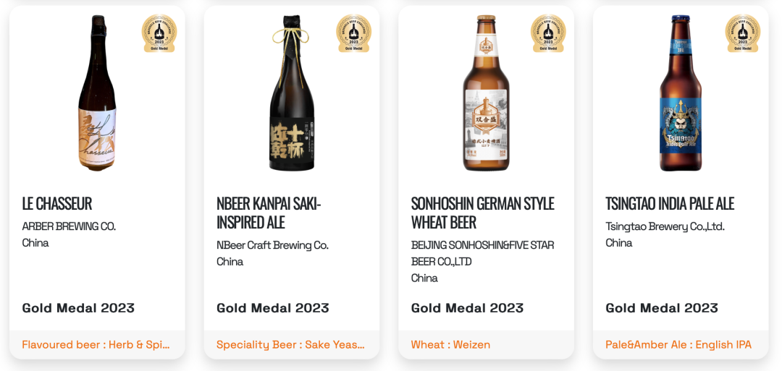Image resolution: width=782 pixels, height=371 pixels.
Task: Open TSINGTAO INDIA PALE ALE title
Action: coord(670,203)
